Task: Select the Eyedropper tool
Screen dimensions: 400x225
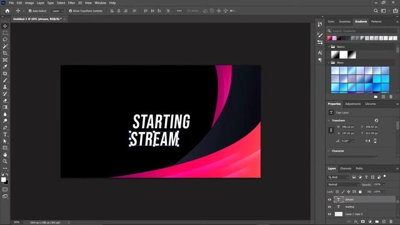Action: click(5, 67)
